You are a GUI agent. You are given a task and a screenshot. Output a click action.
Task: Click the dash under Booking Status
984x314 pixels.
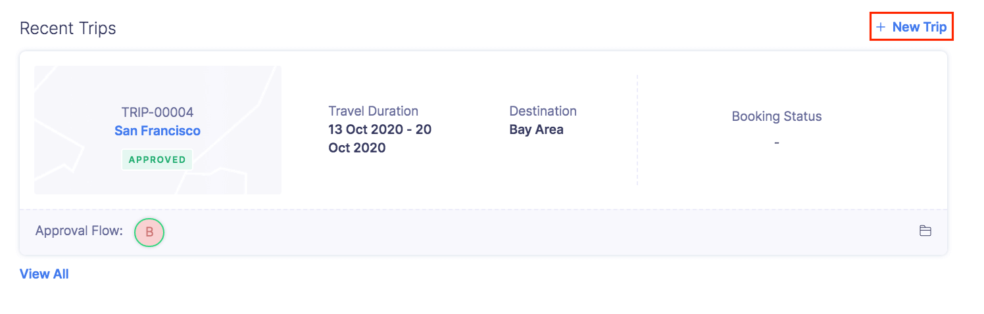point(776,143)
